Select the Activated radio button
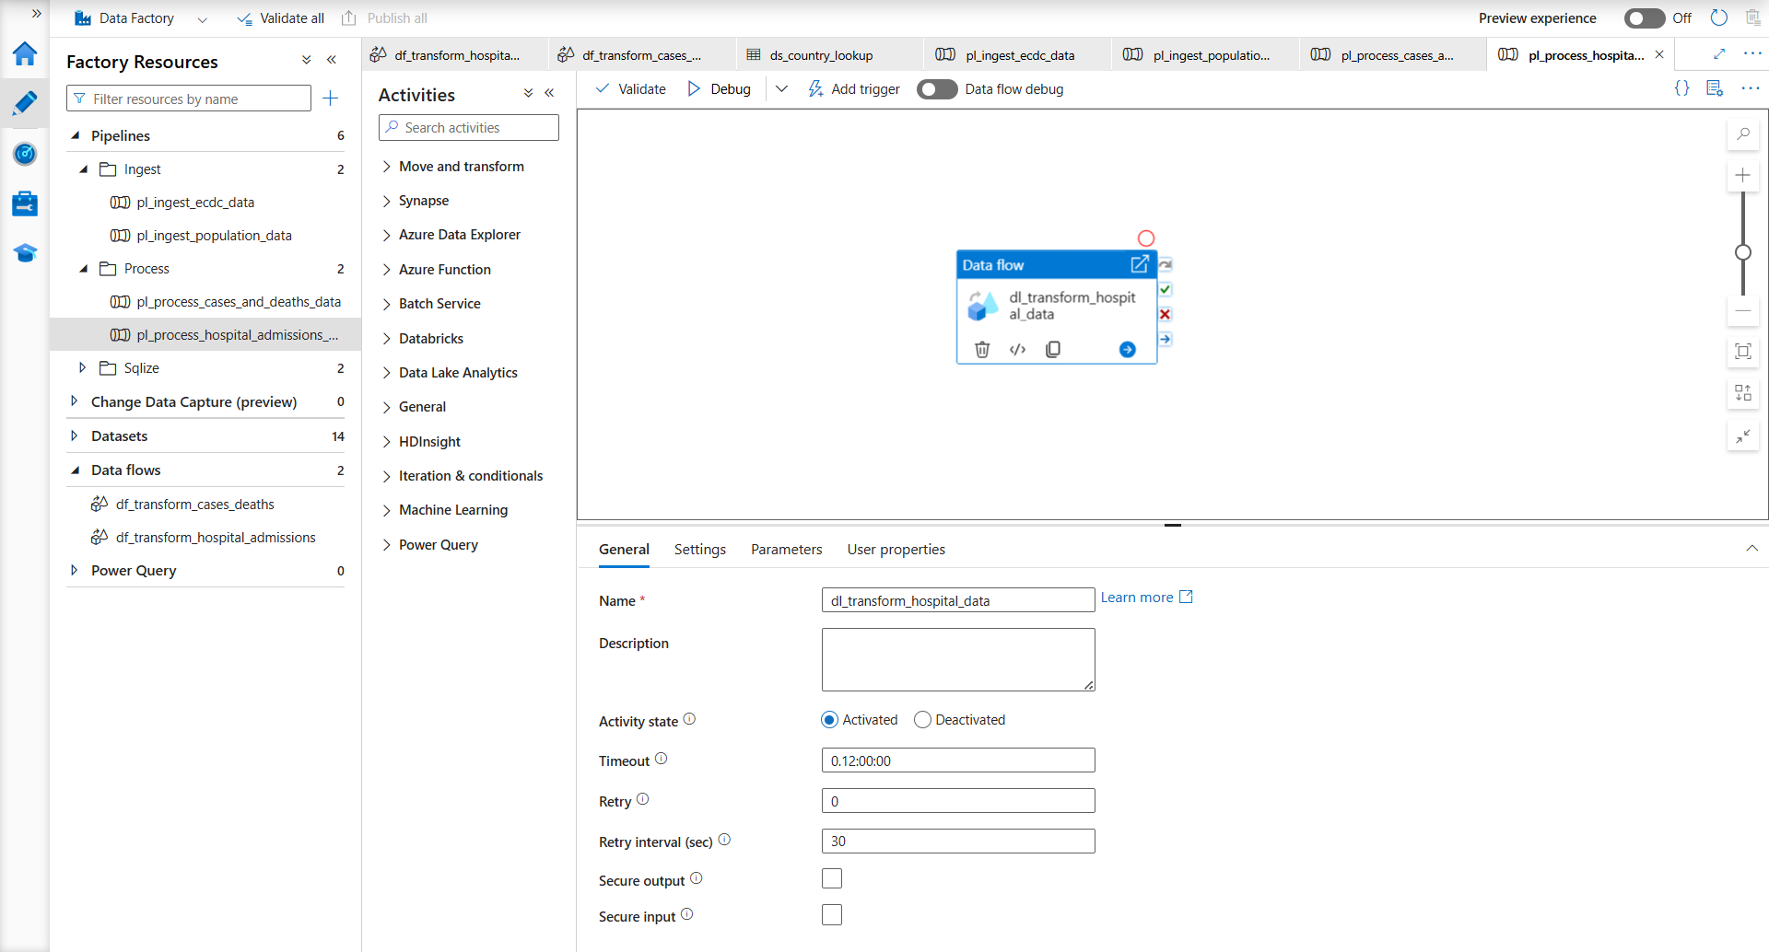The width and height of the screenshot is (1769, 952). pos(829,720)
